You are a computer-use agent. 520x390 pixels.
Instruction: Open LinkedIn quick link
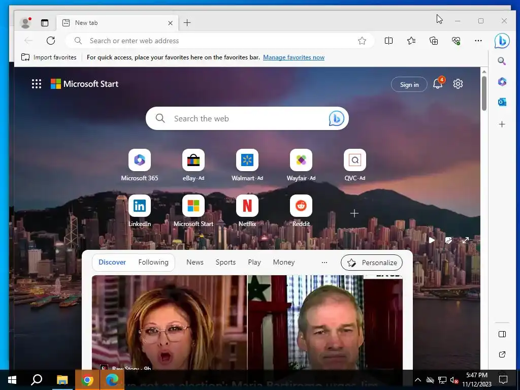point(139,211)
